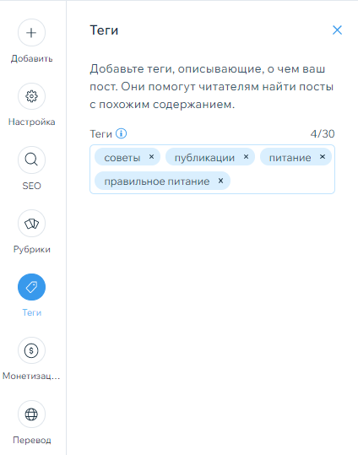Click the Настройка sidebar label
Screen dimensions: 358x455
[x=31, y=122]
